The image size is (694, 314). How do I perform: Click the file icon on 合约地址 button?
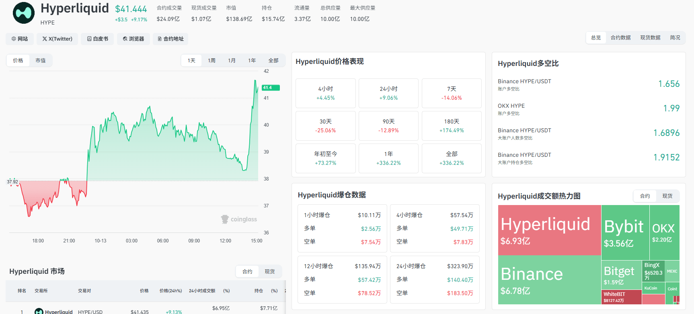[x=160, y=39]
